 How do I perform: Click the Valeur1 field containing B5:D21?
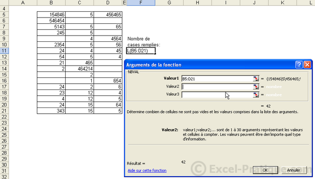pyautogui.click(x=217, y=79)
